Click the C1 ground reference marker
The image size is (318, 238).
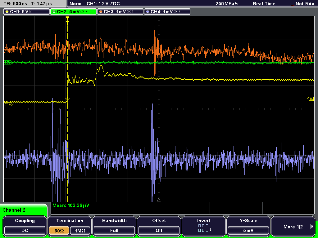[x=8, y=104]
